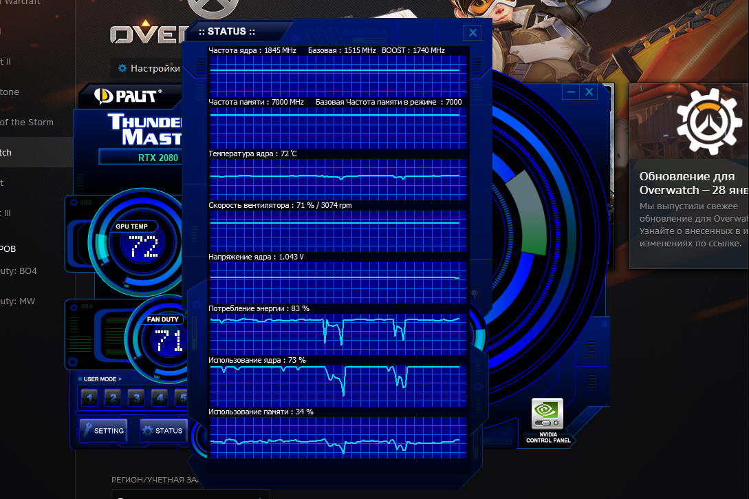Click 'Потребление энергии : 83 %' label
Viewport: 749px width, 499px height.
coord(259,308)
